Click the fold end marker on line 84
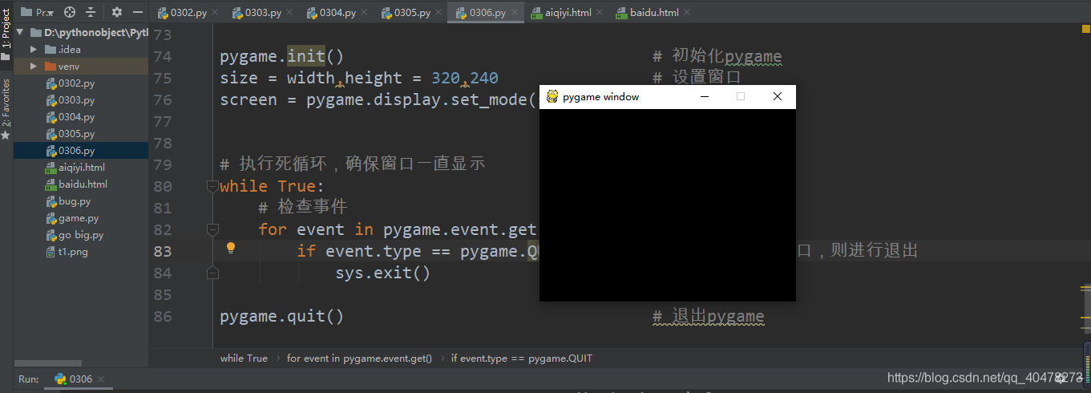1091x393 pixels. pos(212,273)
